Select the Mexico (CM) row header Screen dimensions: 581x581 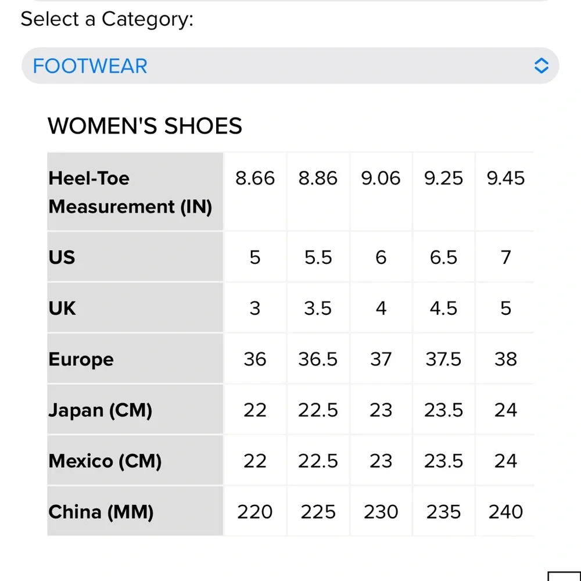[135, 461]
